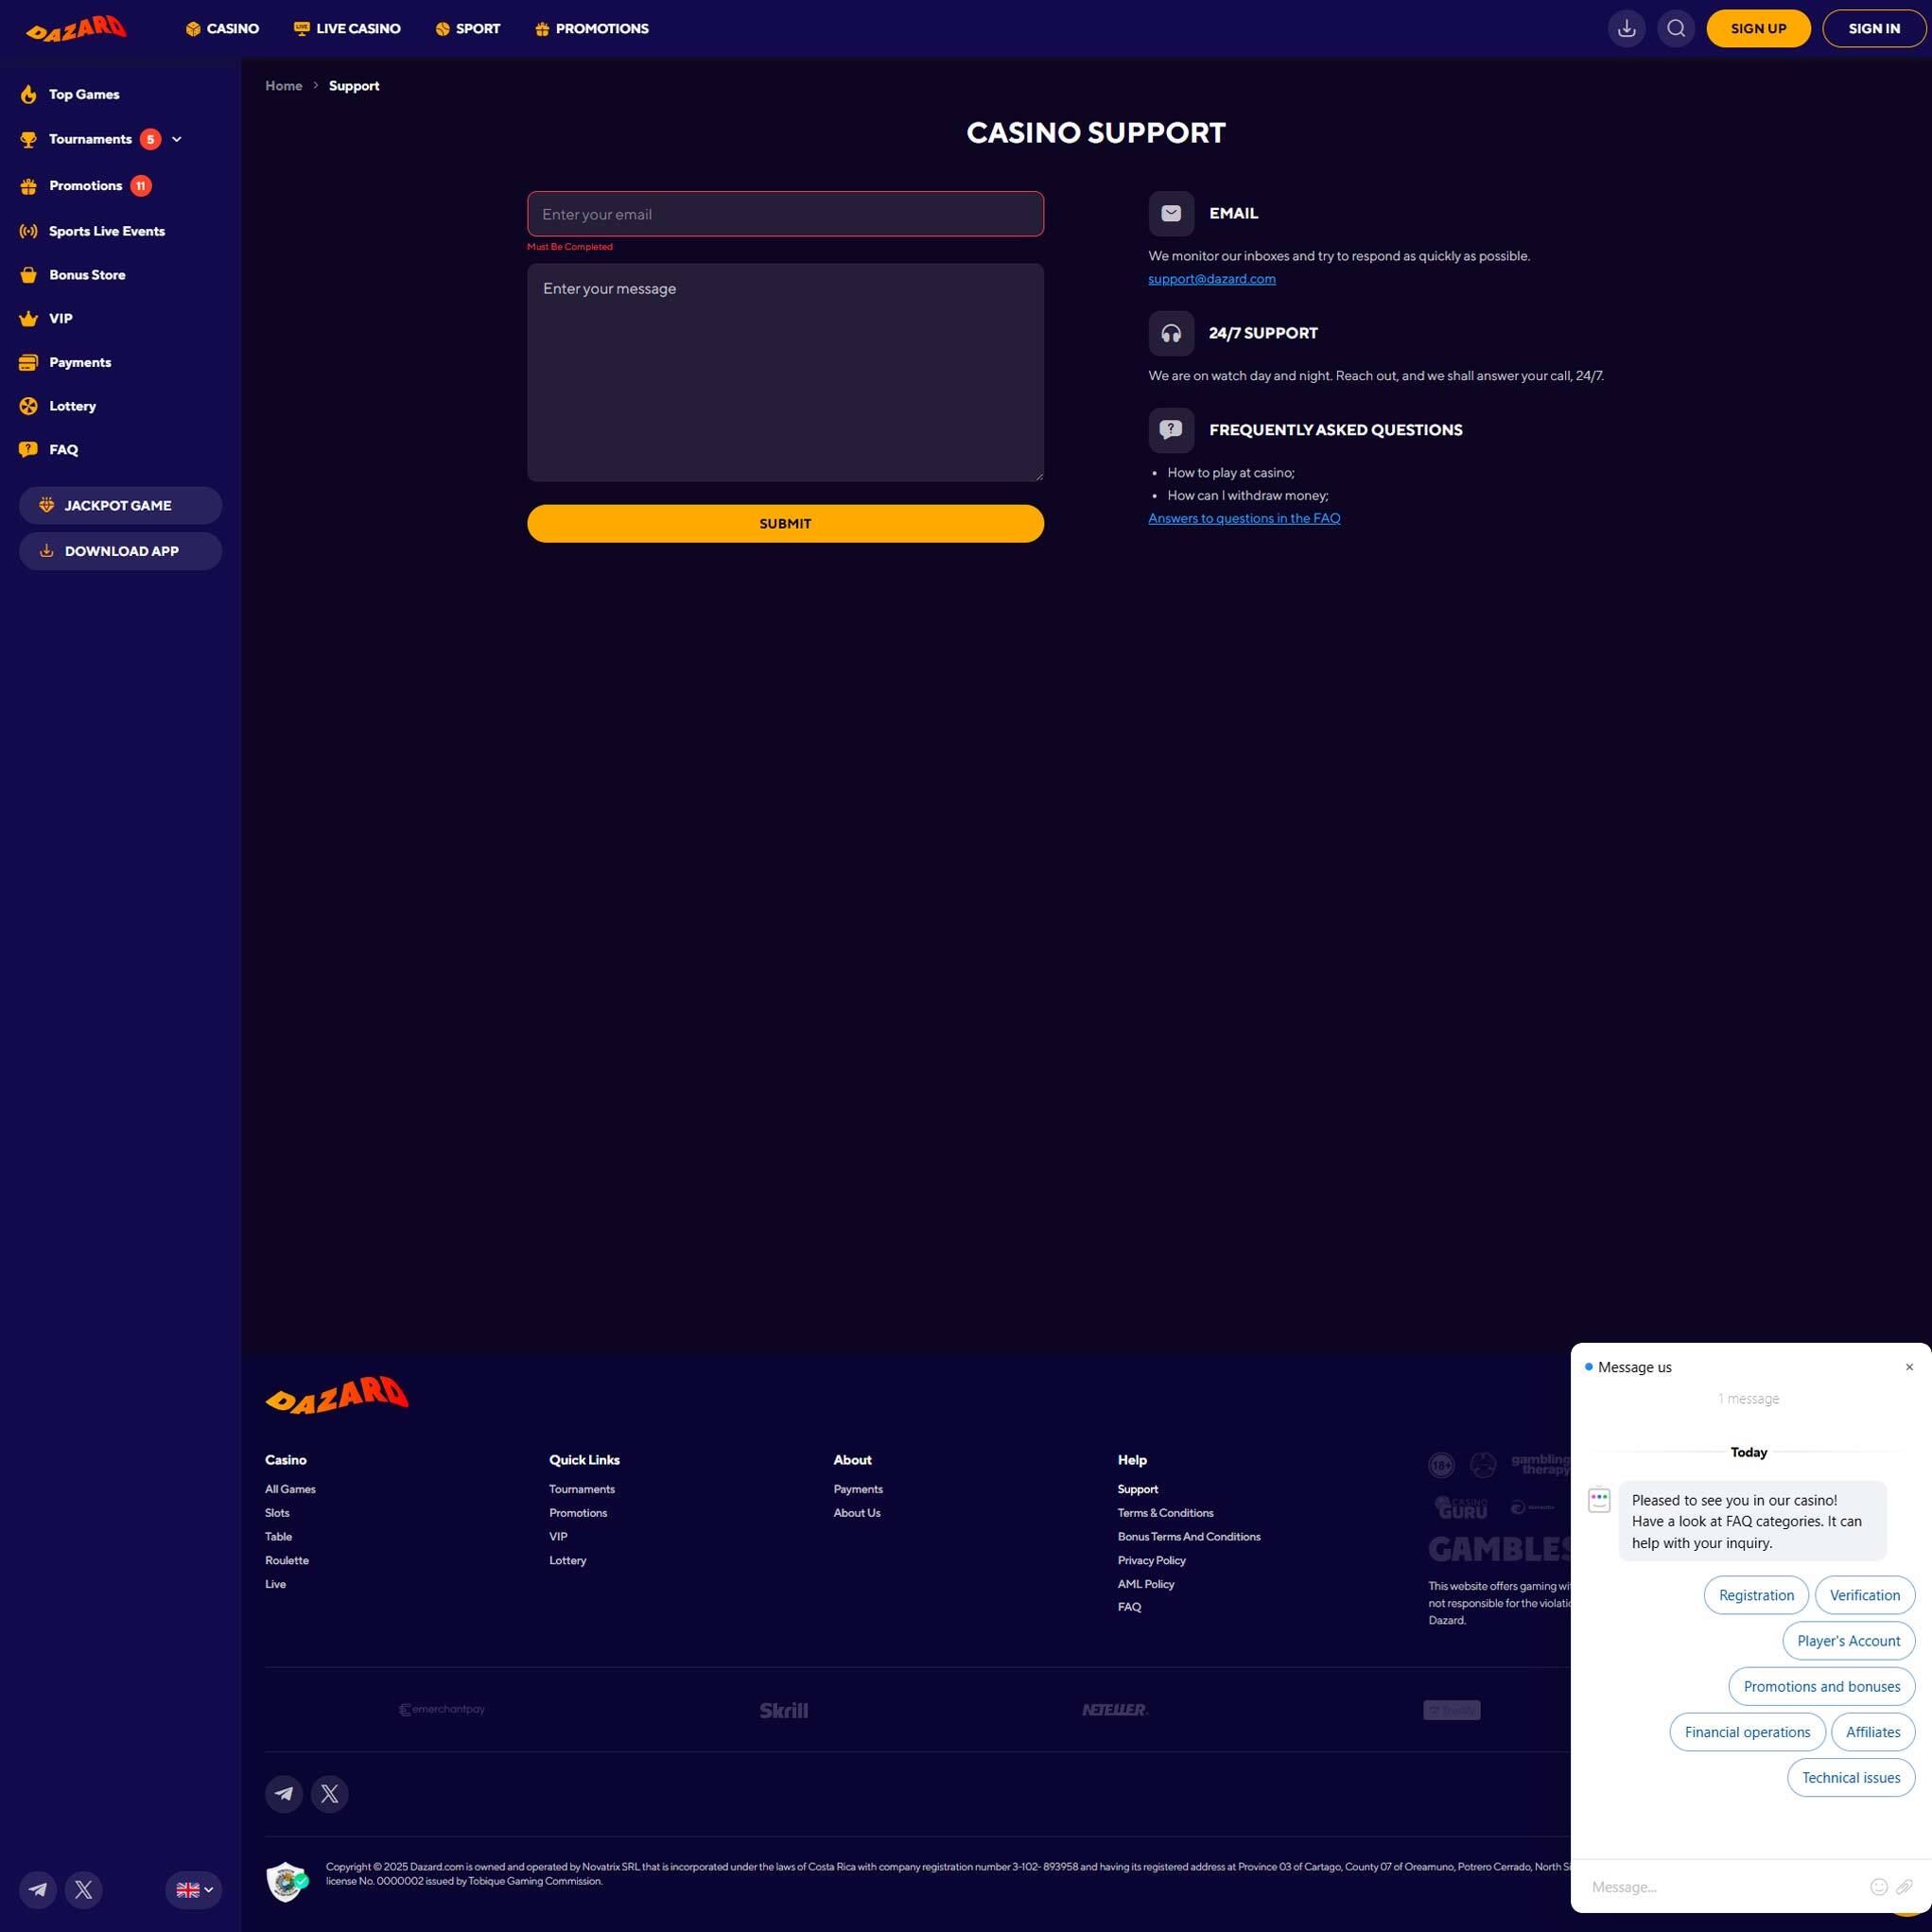Screen dimensions: 1932x1932
Task: Click into the Enter your email field
Action: [785, 214]
